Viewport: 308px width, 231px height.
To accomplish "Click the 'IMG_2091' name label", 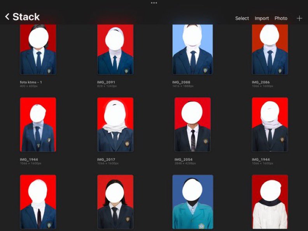I will (106, 82).
